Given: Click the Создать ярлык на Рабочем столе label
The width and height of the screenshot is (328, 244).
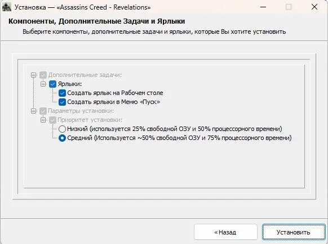Looking at the screenshot, I should point(115,93).
